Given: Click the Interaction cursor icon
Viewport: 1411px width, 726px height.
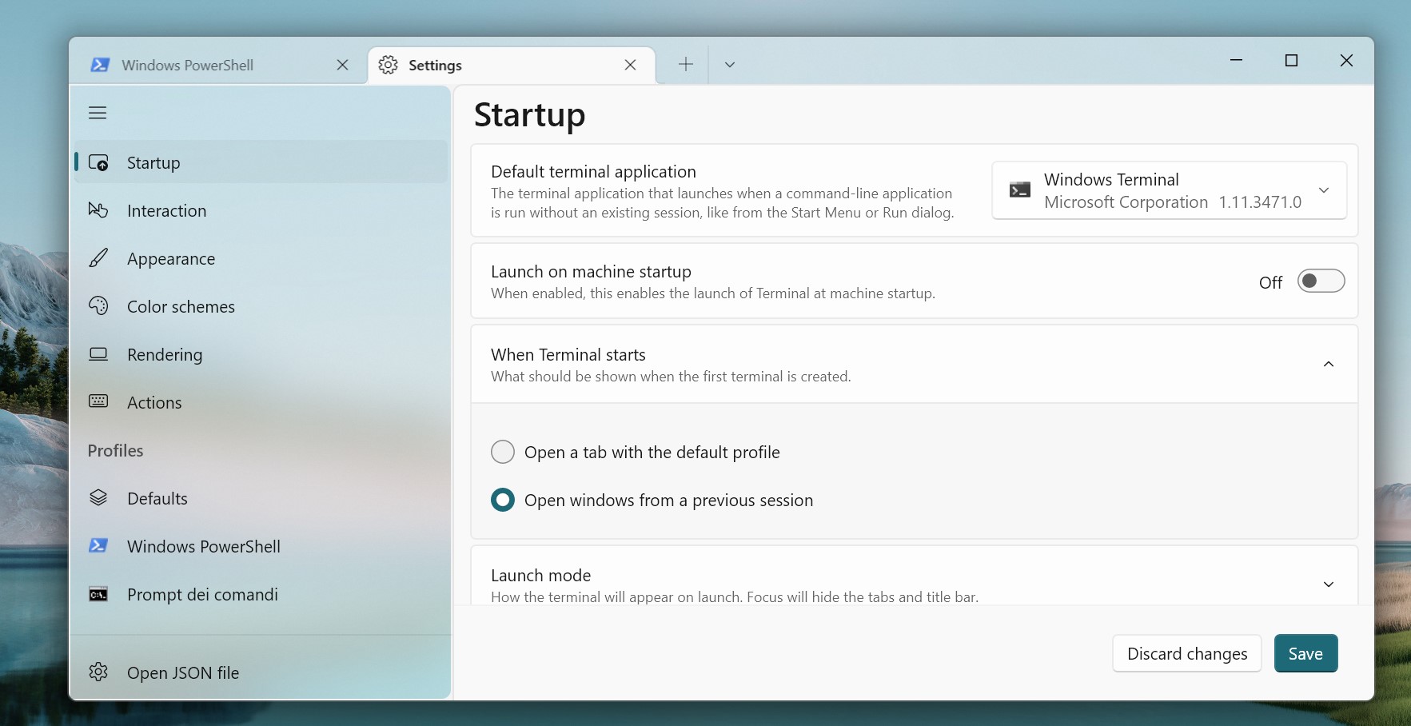Looking at the screenshot, I should tap(98, 210).
